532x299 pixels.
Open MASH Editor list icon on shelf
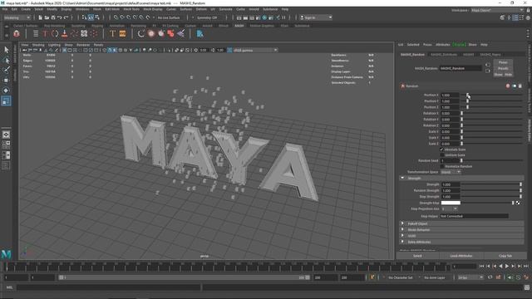click(35, 33)
